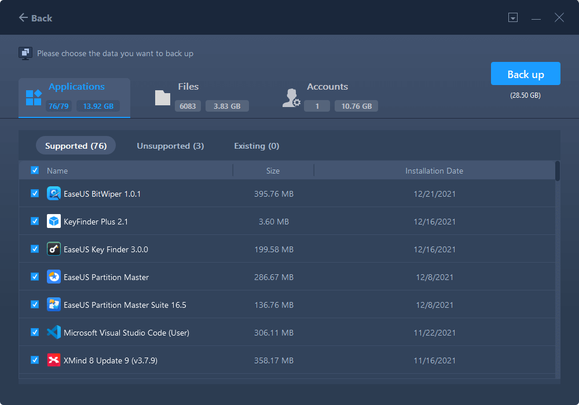Toggle the select-all checkbox beside Name

35,171
